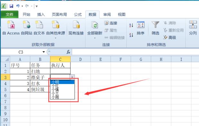
Task: Open the Name Box dropdown arrow
Action: pos(44,52)
